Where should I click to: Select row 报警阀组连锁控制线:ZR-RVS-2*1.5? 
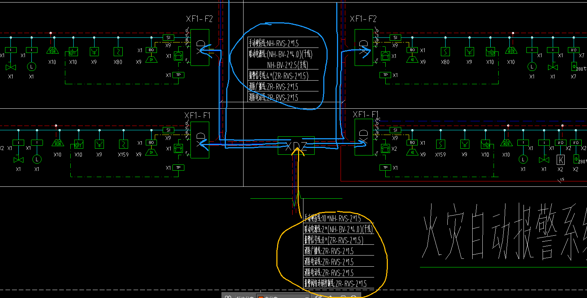pyautogui.click(x=335, y=284)
